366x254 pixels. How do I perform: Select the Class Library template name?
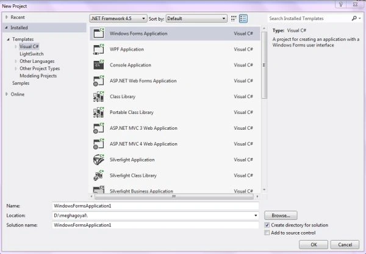click(123, 96)
